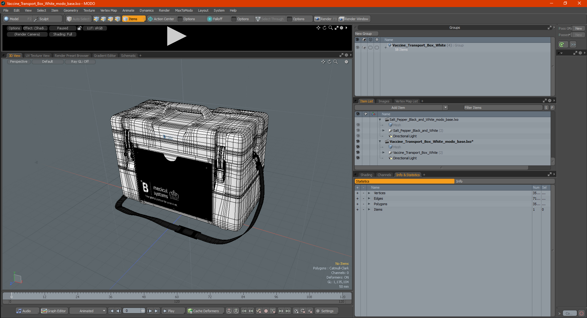Click Shading: Full button
Screen dimensions: 587x318
coord(63,34)
